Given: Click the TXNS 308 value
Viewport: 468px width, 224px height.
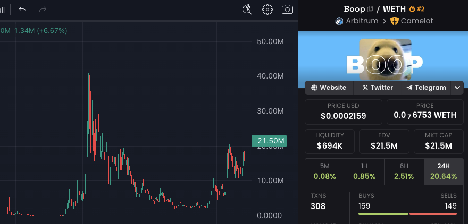Looking at the screenshot, I should 318,206.
